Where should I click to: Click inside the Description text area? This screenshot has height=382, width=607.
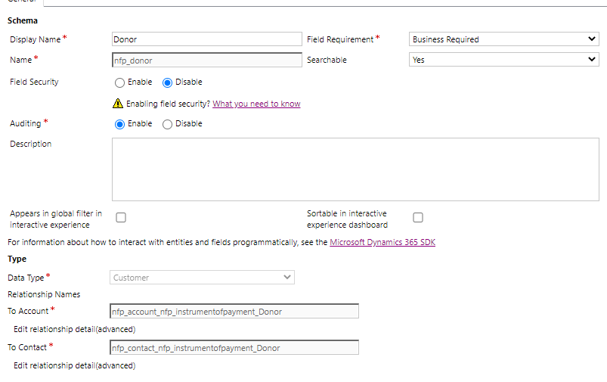355,169
